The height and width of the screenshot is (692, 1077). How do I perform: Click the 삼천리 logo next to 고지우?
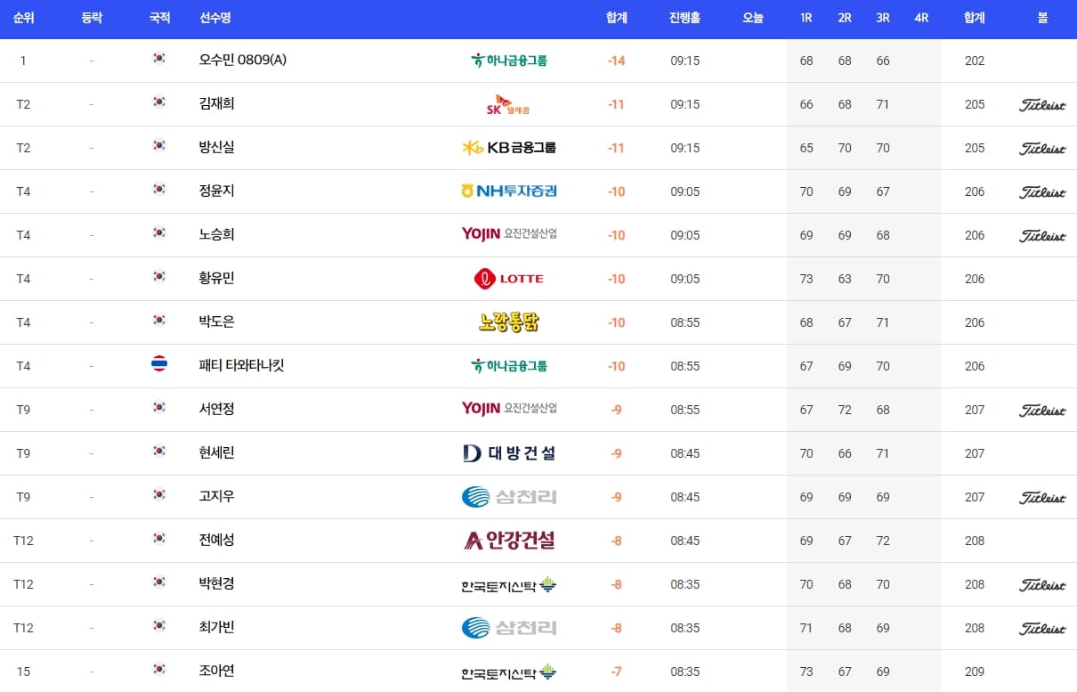(508, 496)
